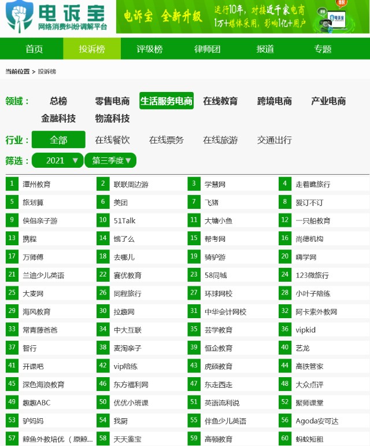Screen dimensions: 370x446
Task: Click 蚂蚁短租 entry
Action: coord(309,439)
